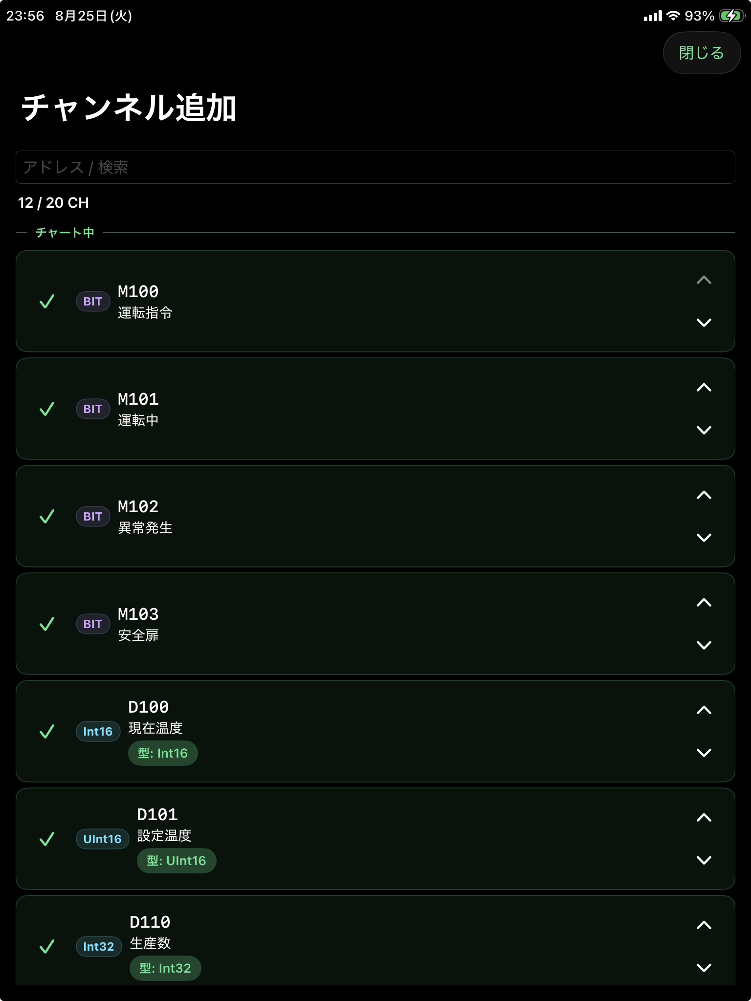Open the 型: Int32 type selector for D110
Screen dimensions: 751x1001
pyautogui.click(x=165, y=968)
